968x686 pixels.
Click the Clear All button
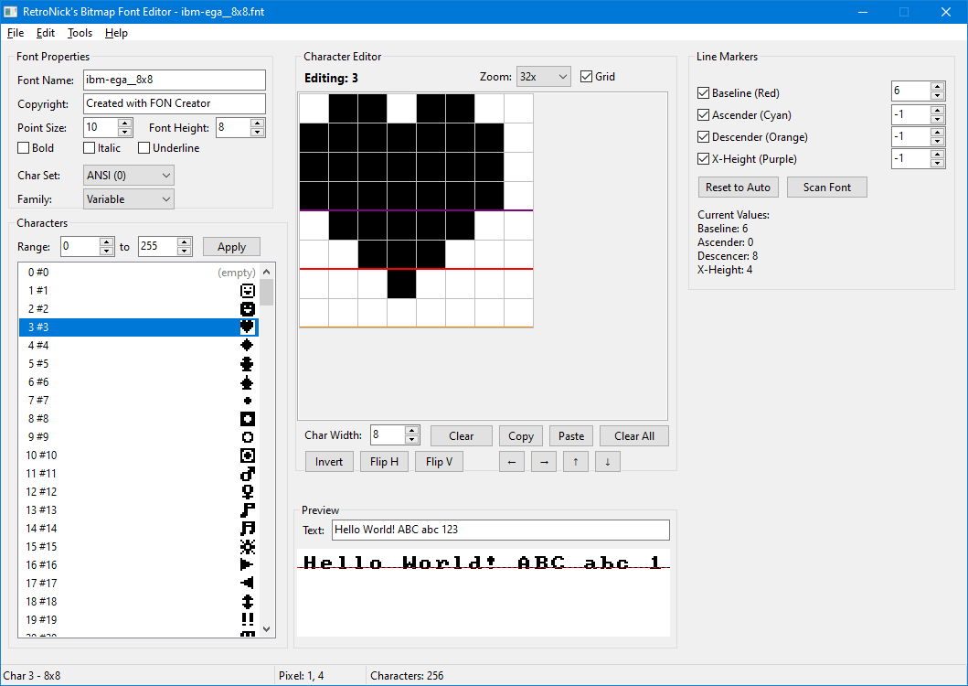point(634,435)
